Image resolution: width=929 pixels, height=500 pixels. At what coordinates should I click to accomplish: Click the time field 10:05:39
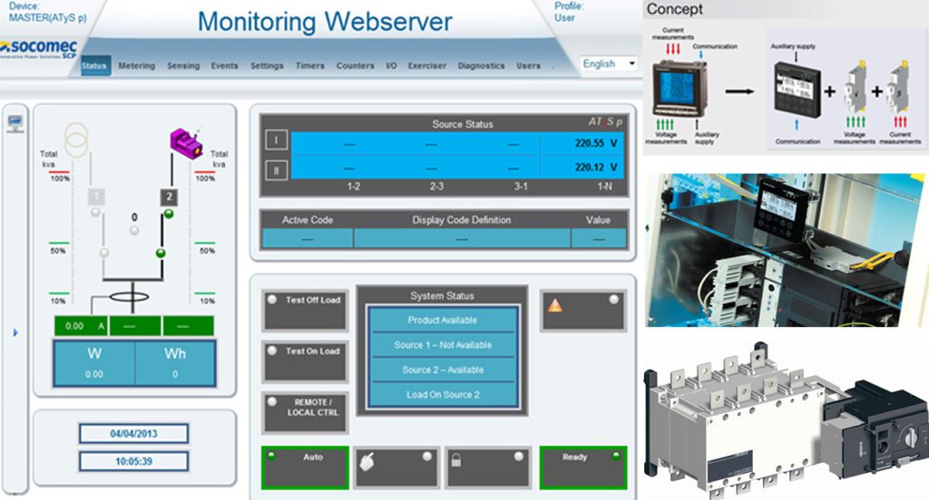(x=134, y=462)
